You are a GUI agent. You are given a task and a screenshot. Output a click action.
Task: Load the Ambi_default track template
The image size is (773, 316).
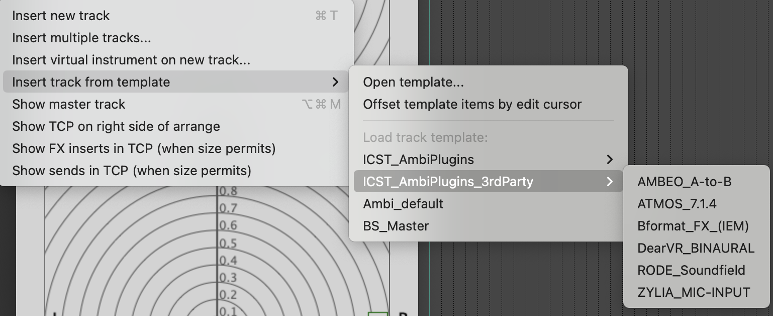click(x=403, y=204)
